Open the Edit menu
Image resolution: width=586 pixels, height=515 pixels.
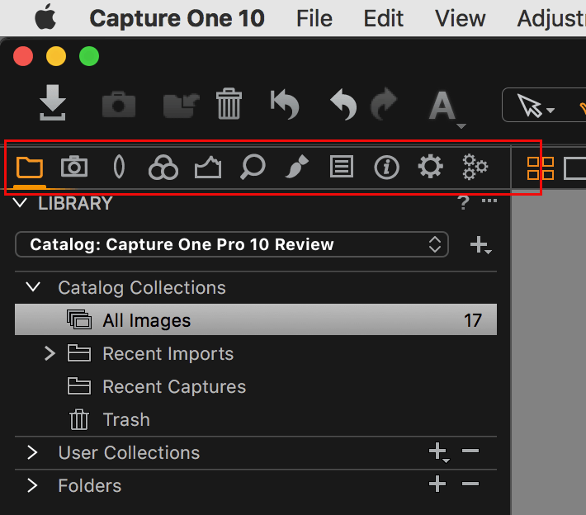384,18
